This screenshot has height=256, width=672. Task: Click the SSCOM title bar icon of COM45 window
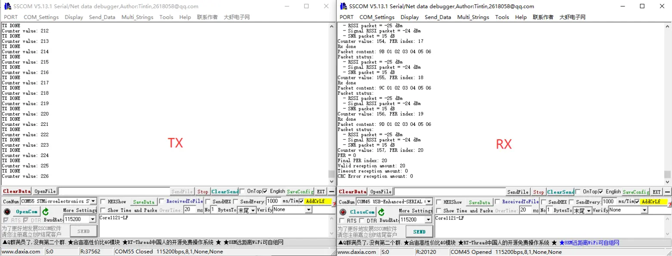coord(343,6)
